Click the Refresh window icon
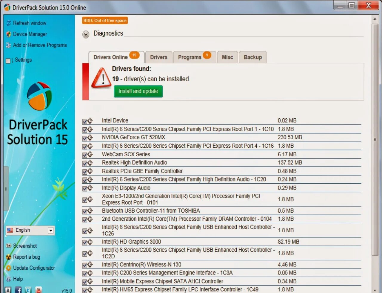 click(9, 23)
